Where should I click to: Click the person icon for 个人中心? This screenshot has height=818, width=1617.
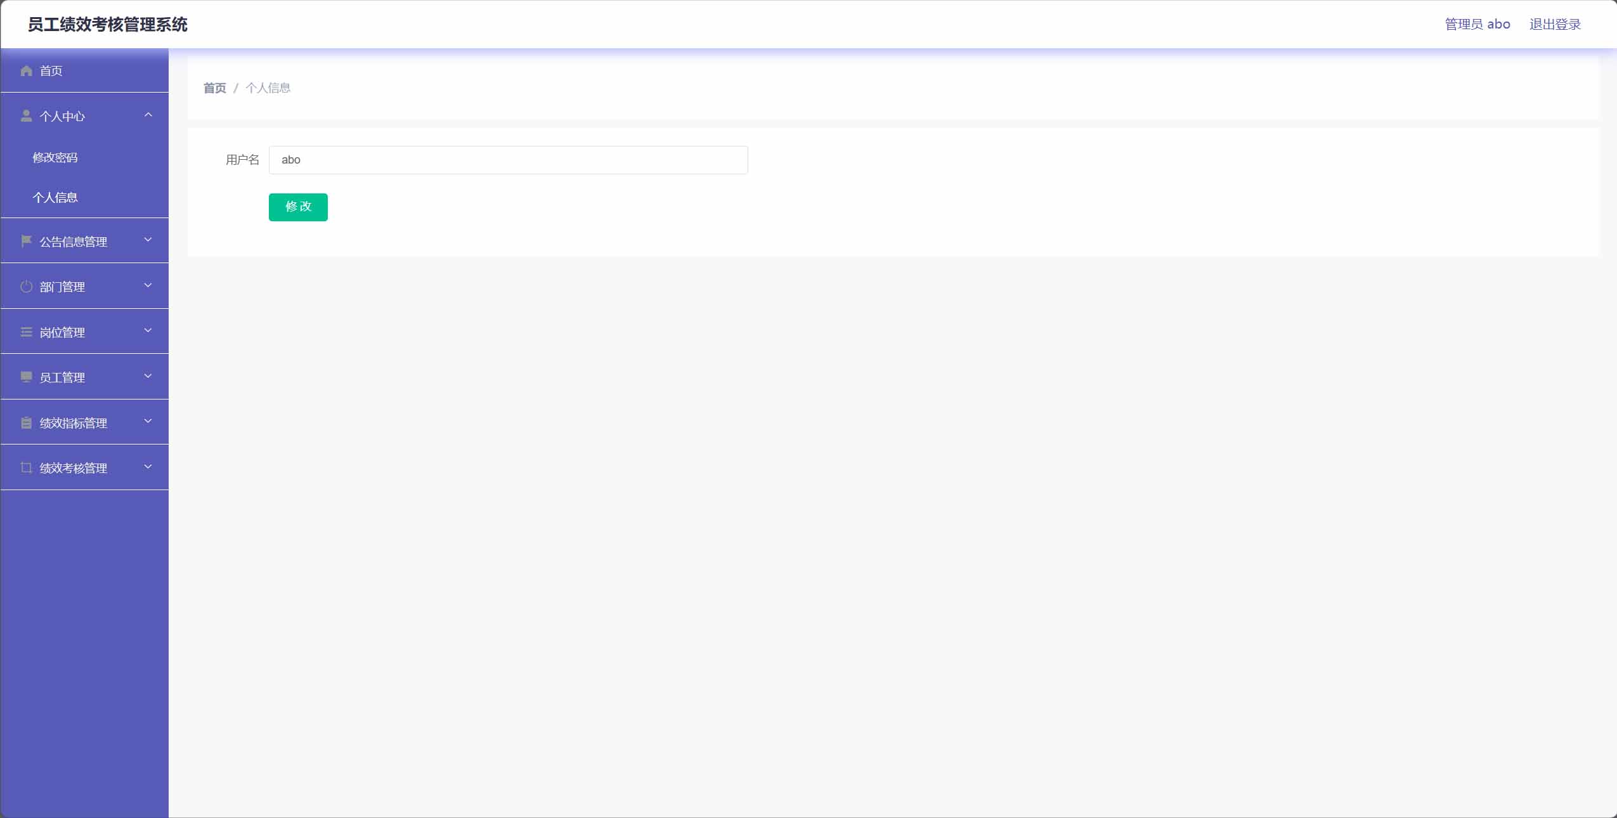coord(26,115)
